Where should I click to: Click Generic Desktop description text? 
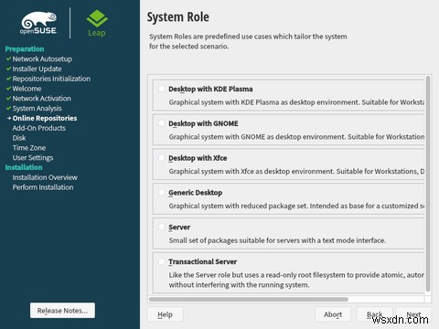[x=296, y=206]
